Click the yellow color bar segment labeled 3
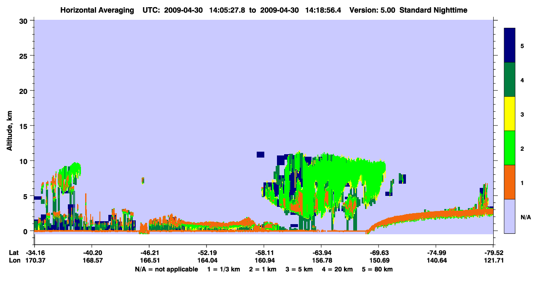The image size is (548, 281). pyautogui.click(x=510, y=114)
